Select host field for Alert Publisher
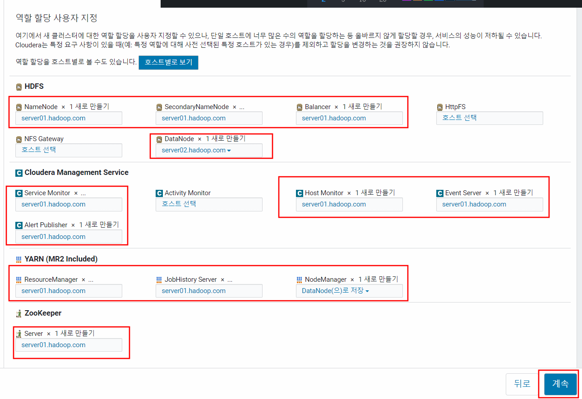 [x=69, y=237]
